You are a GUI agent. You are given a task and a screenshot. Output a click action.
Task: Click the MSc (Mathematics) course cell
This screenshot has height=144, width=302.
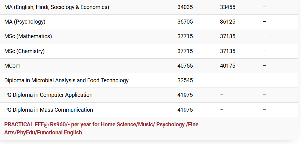28,36
